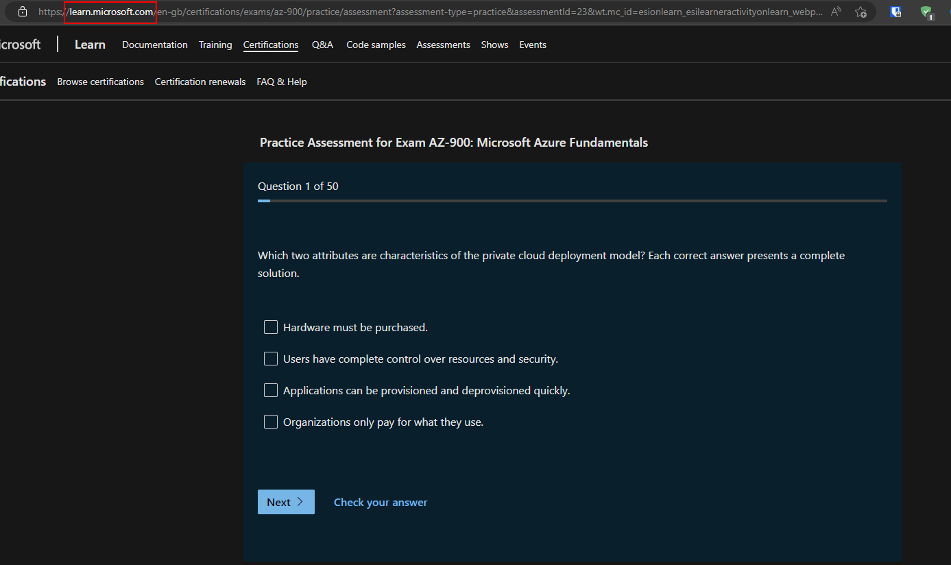Open FAQ & Help link
This screenshot has height=565, width=951.
click(282, 82)
